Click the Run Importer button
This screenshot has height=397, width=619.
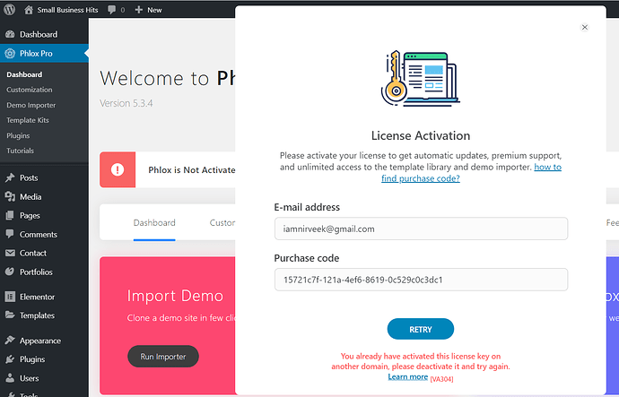[x=163, y=357]
